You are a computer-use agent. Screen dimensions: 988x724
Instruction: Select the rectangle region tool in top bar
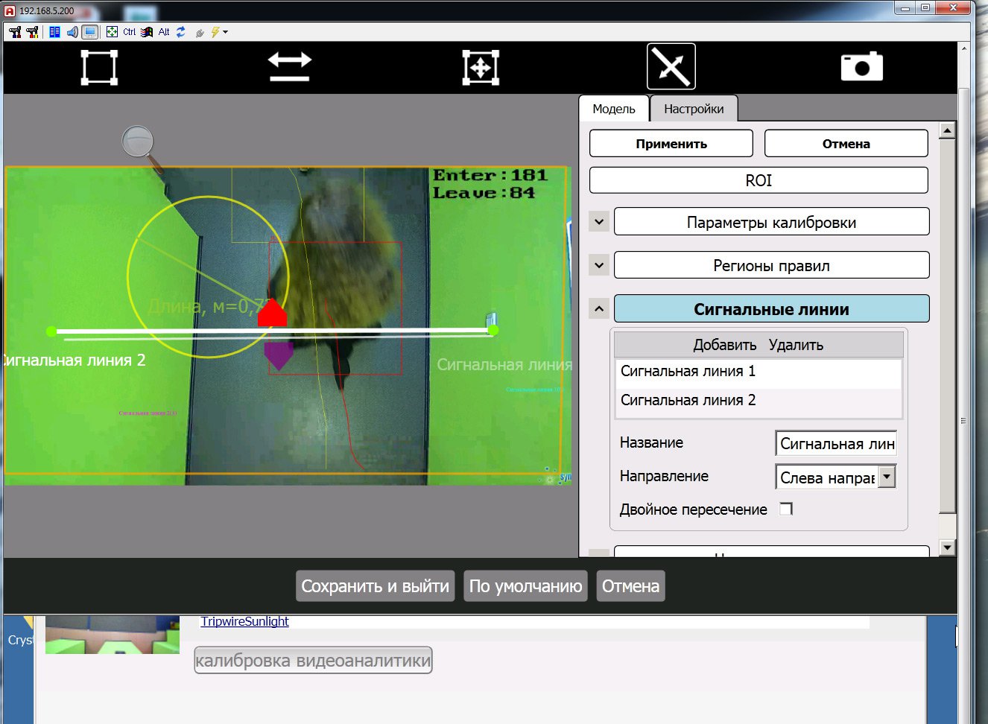tap(99, 67)
